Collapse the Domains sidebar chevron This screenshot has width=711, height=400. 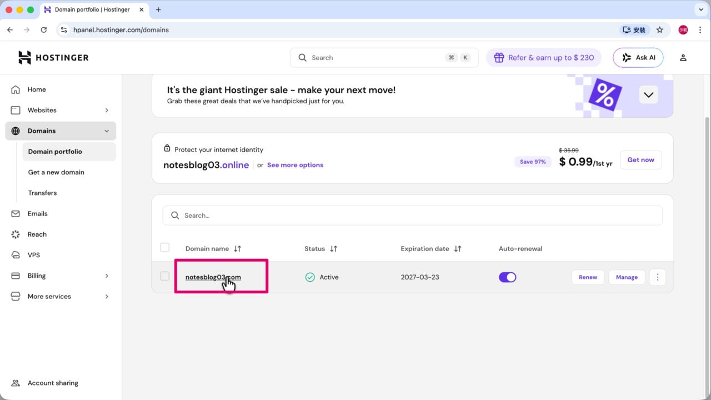107,131
